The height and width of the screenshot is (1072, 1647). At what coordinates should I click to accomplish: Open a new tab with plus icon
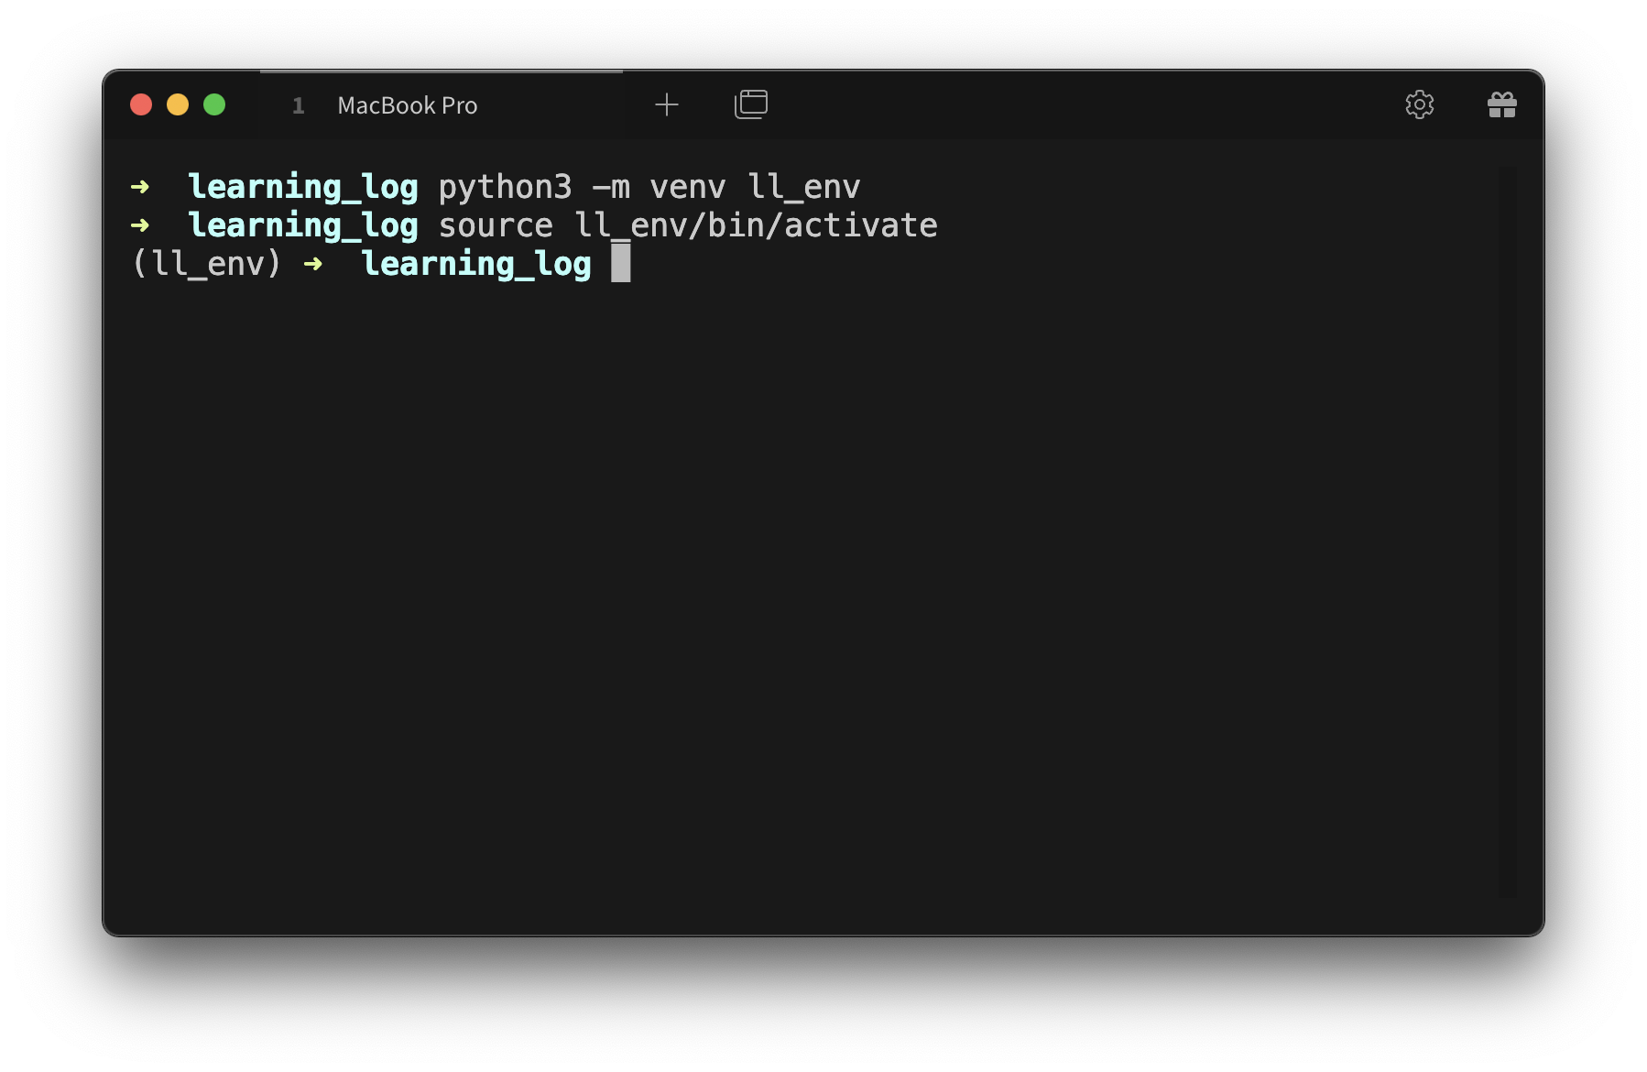coord(667,104)
